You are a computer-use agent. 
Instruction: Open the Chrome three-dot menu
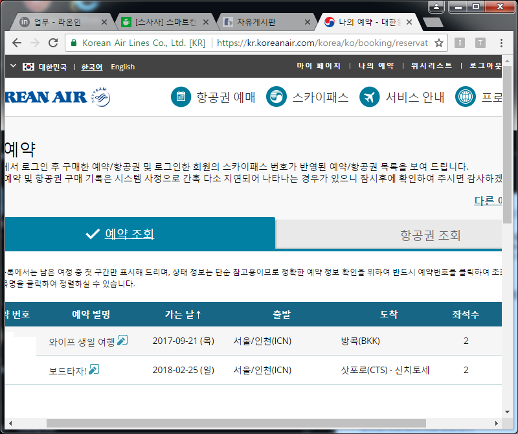[x=501, y=43]
